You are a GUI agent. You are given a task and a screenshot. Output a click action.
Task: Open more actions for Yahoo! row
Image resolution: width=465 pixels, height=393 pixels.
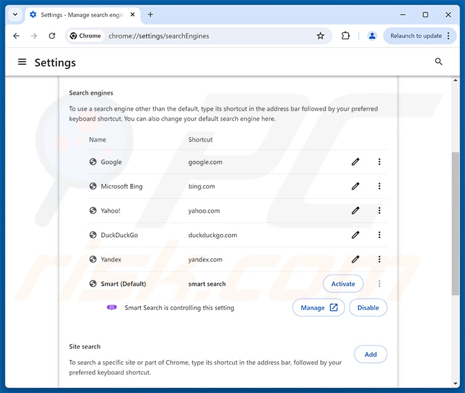point(379,210)
